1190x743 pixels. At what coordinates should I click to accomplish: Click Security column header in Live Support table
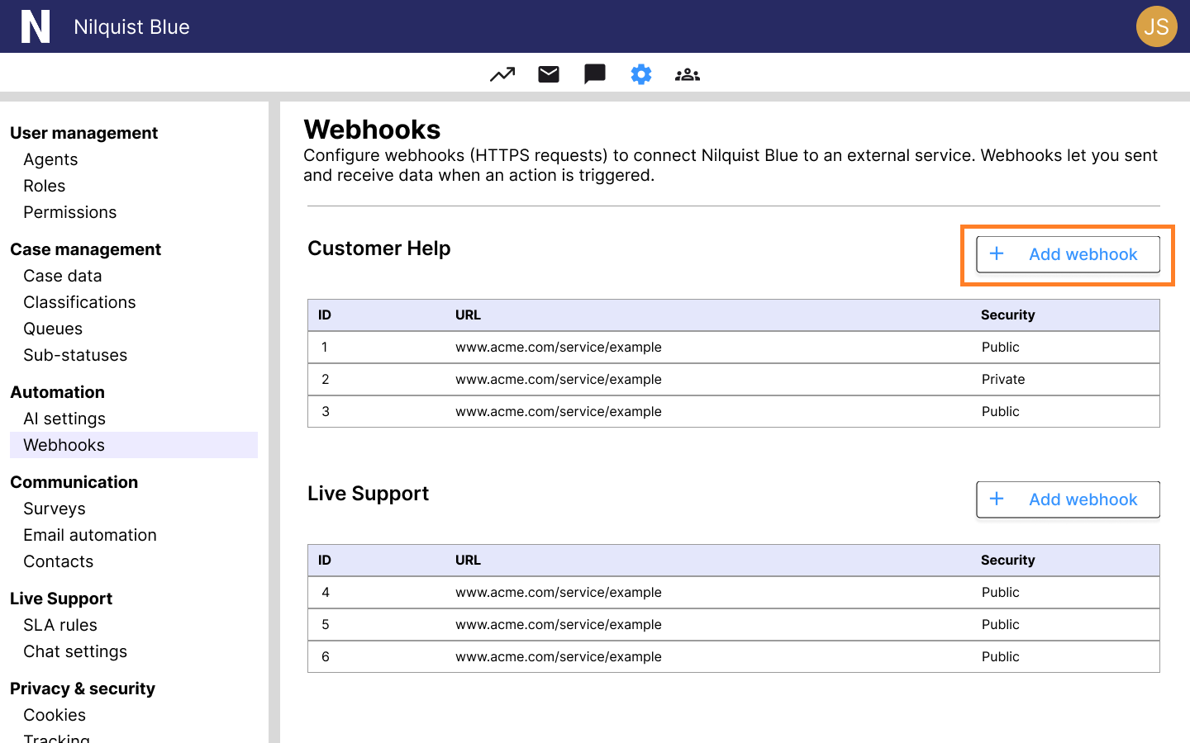pyautogui.click(x=1007, y=560)
